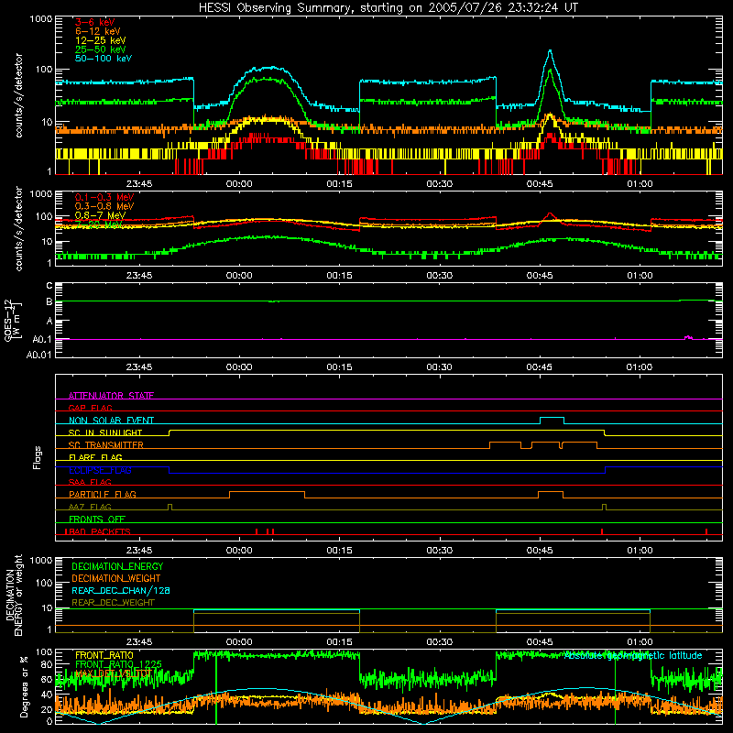The height and width of the screenshot is (733, 733).
Task: Click the 01:00 time label under the decimation plot
Action: (640, 642)
